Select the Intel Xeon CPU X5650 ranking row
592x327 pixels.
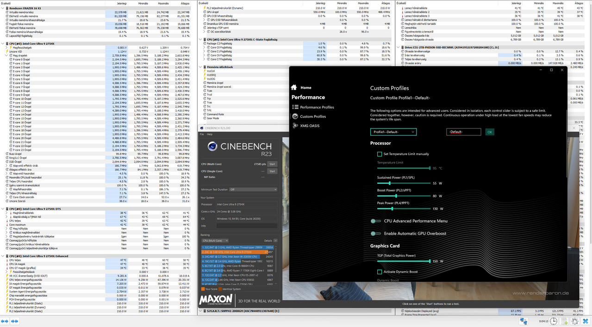point(237,280)
